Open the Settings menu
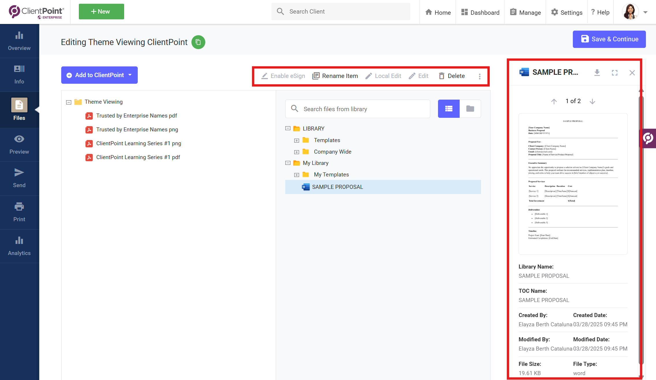 coord(566,12)
